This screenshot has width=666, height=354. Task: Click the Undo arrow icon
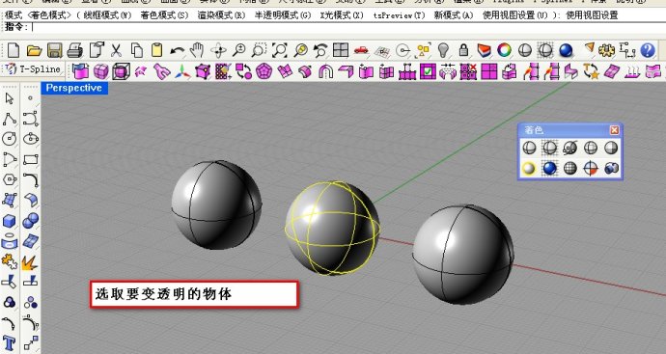pos(178,51)
